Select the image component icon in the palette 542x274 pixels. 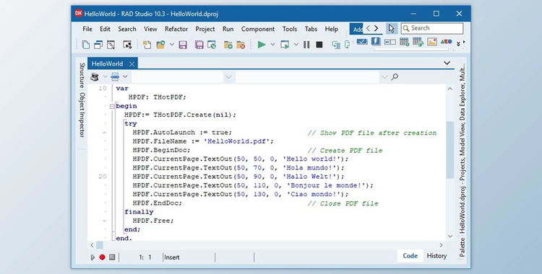pyautogui.click(x=432, y=42)
